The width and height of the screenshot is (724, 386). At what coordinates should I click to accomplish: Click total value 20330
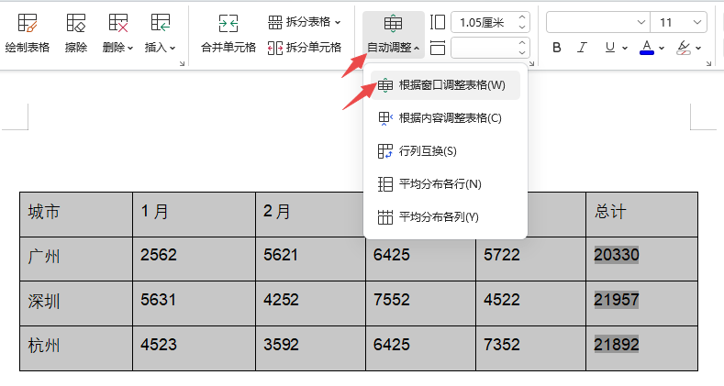tap(617, 255)
